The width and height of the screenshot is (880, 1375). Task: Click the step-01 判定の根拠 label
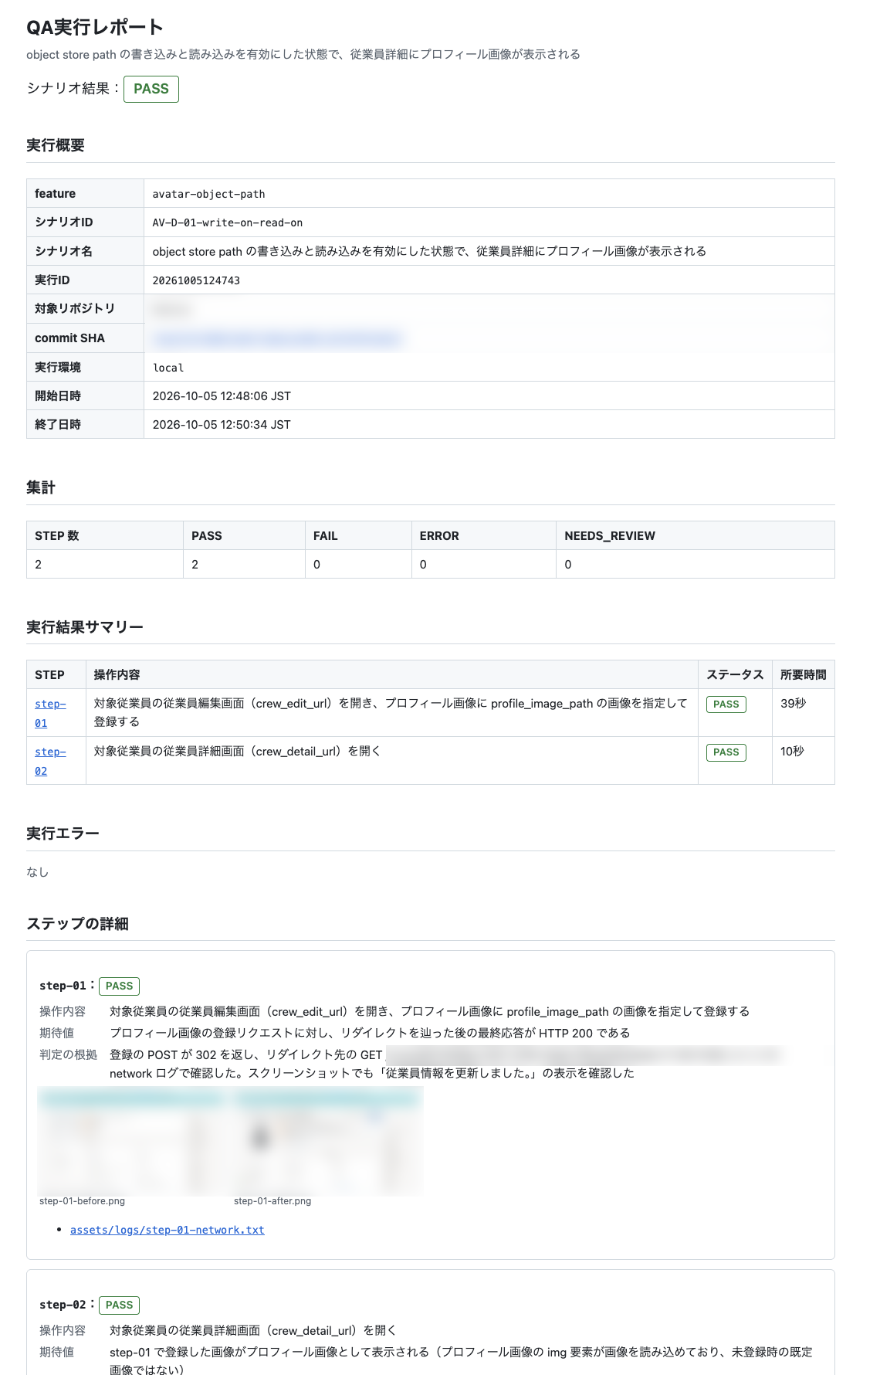[69, 1055]
